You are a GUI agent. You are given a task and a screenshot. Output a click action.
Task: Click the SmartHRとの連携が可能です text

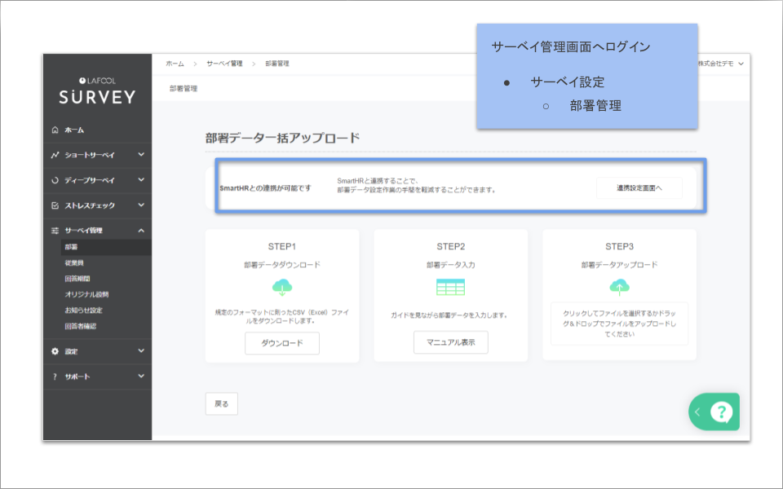coord(265,188)
